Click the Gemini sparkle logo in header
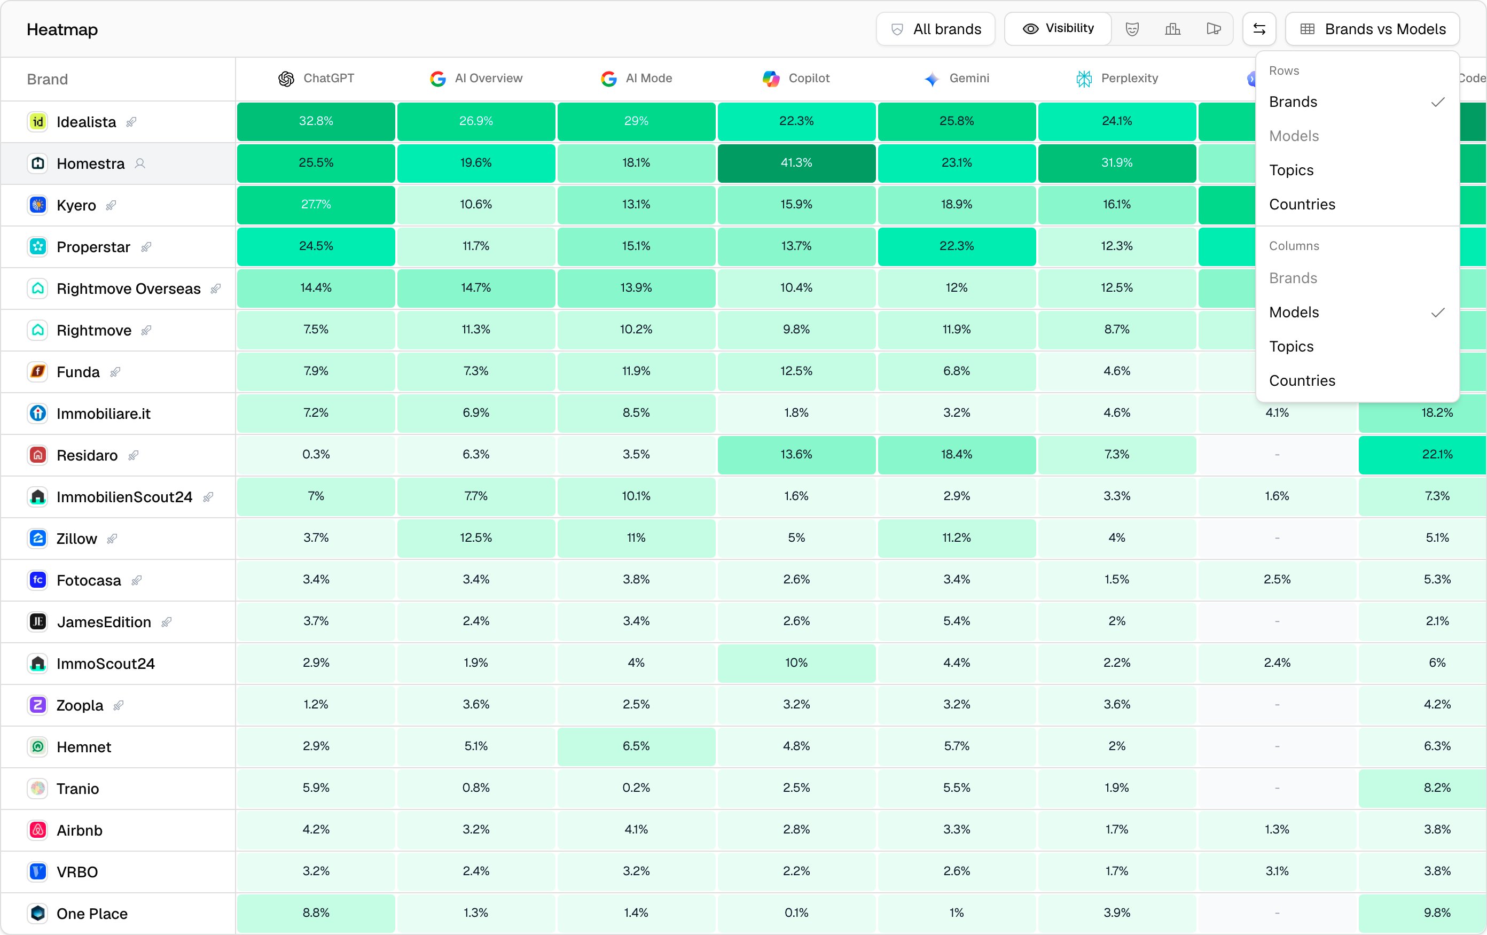The image size is (1487, 935). click(x=932, y=79)
